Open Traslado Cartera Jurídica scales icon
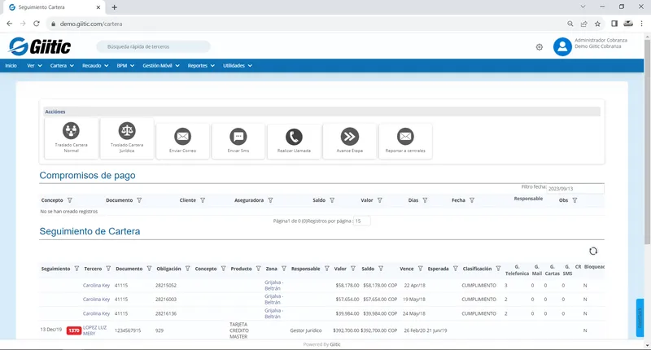651x350 pixels. click(127, 131)
